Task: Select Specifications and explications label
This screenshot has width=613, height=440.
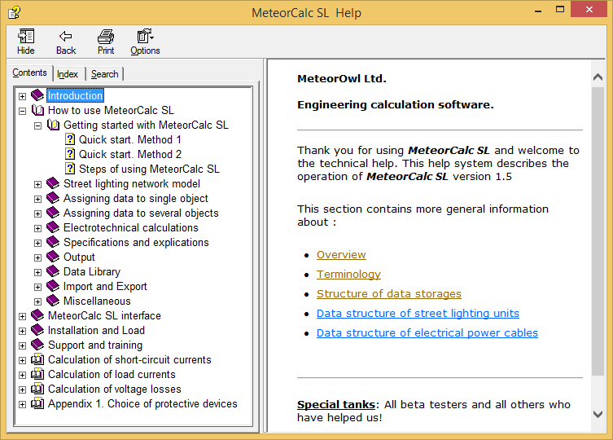Action: click(x=136, y=242)
